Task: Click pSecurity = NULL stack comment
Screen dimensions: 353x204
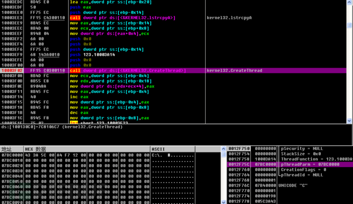Action: tap(302, 148)
